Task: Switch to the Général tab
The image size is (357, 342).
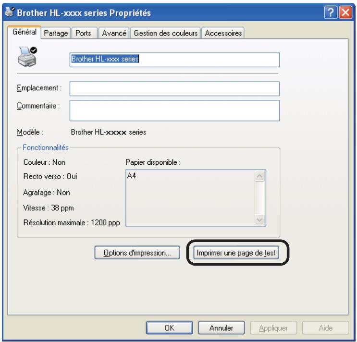Action: pyautogui.click(x=25, y=32)
